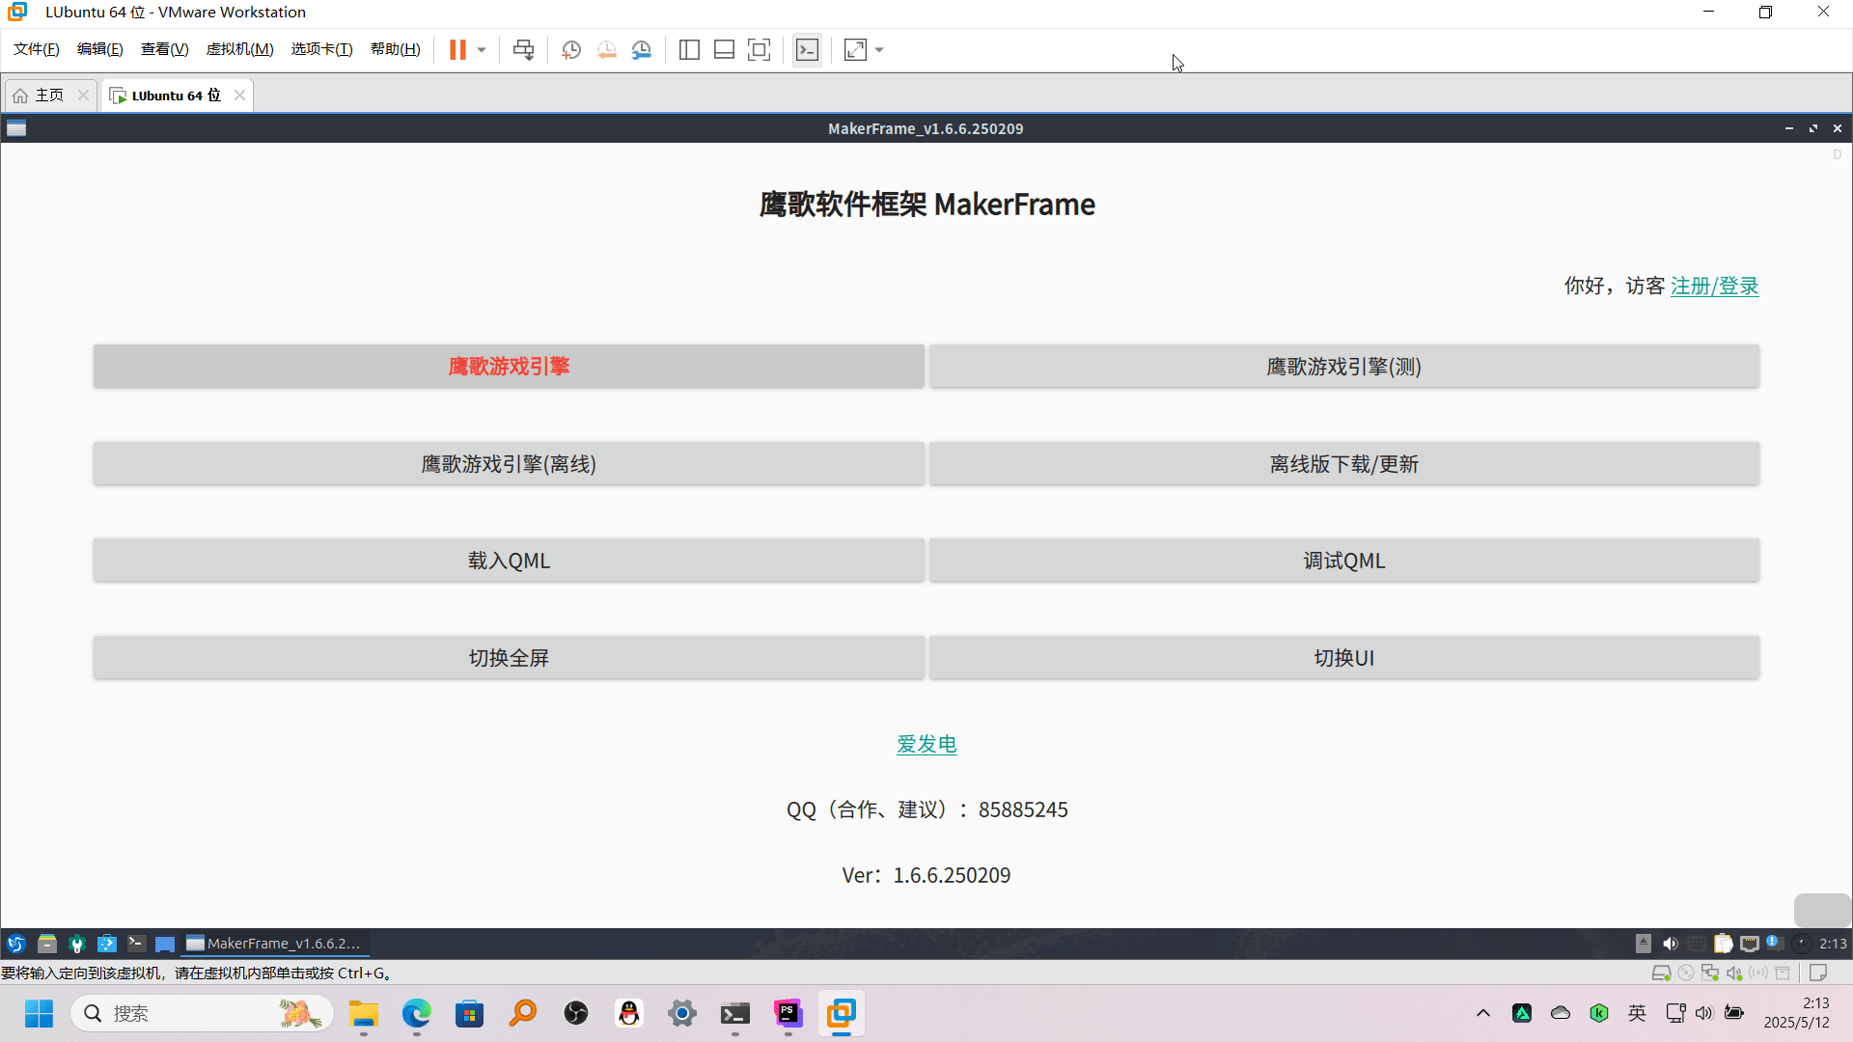
Task: Click the printer device icon in VMware status bar
Action: click(x=1783, y=973)
